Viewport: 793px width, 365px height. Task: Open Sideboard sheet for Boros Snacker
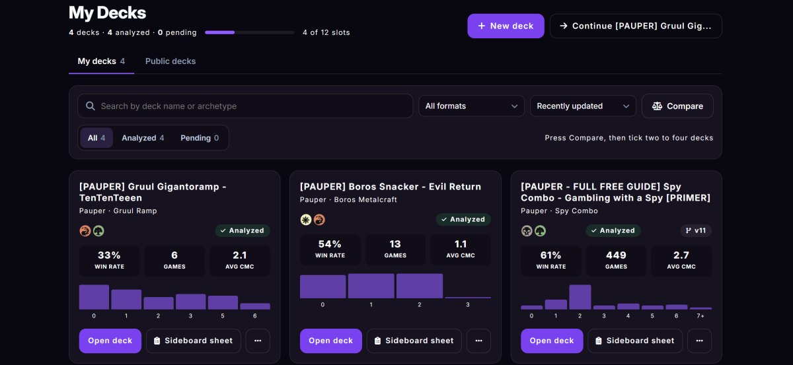[x=414, y=341]
